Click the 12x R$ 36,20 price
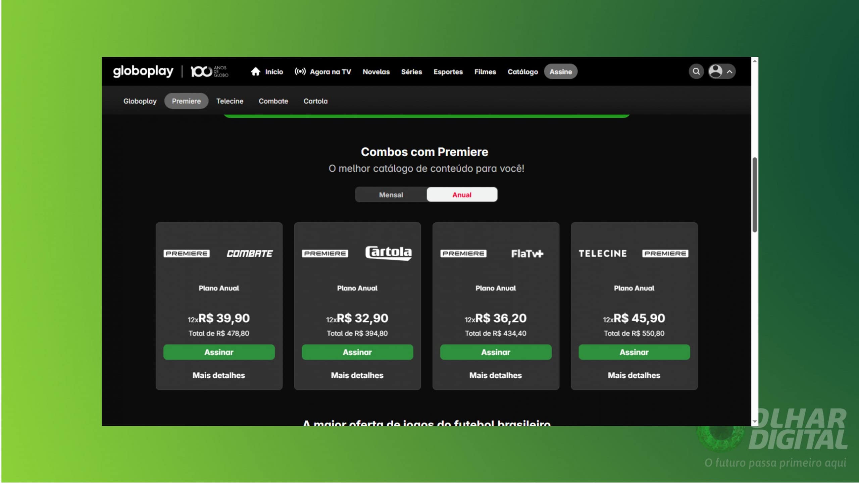Viewport: 859px width, 483px height. pyautogui.click(x=496, y=318)
